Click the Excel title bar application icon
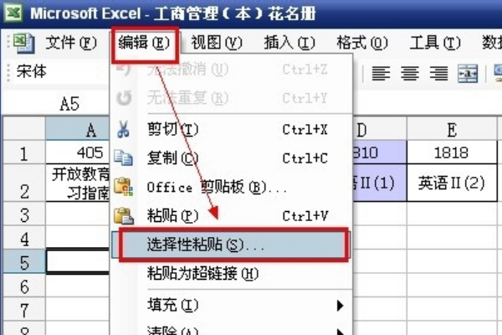The height and width of the screenshot is (335, 502). (13, 13)
